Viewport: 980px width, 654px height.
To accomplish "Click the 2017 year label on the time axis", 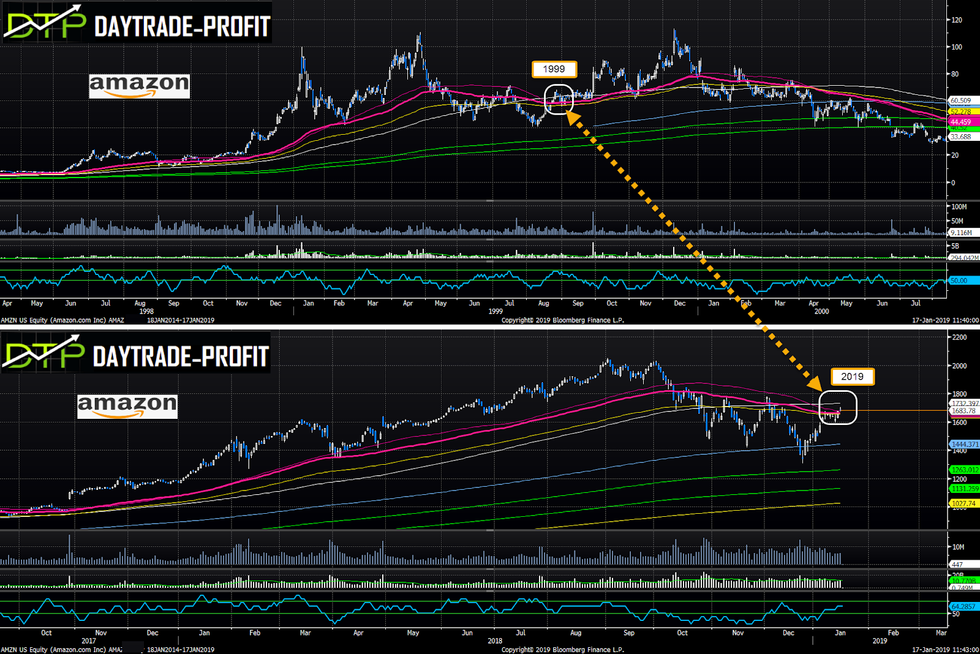I will click(x=89, y=641).
